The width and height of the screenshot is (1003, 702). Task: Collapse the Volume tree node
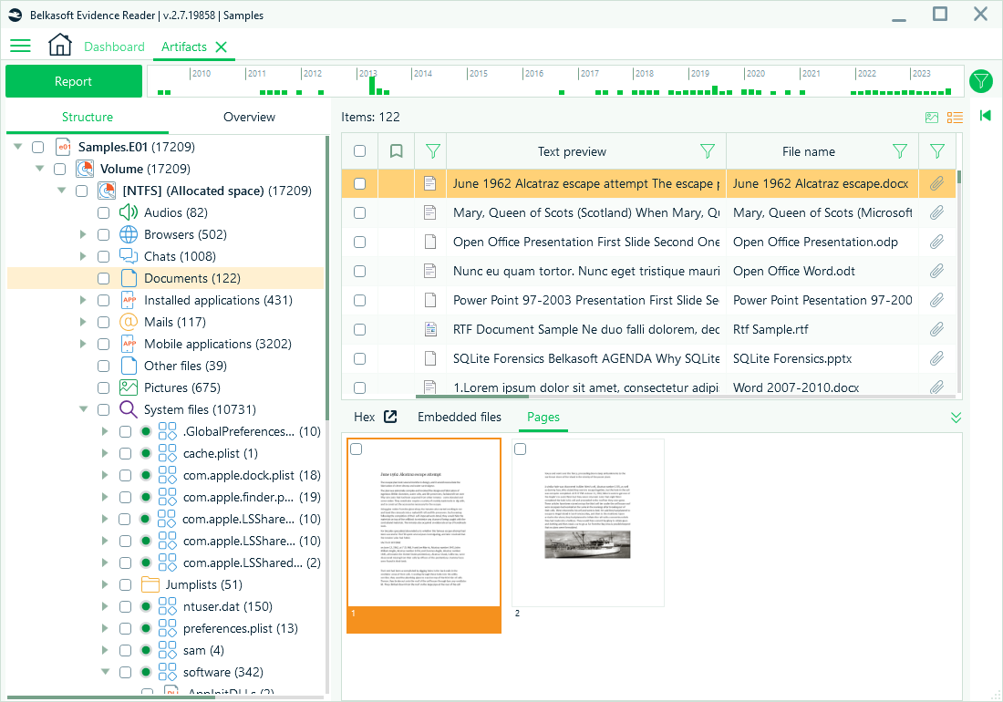39,169
